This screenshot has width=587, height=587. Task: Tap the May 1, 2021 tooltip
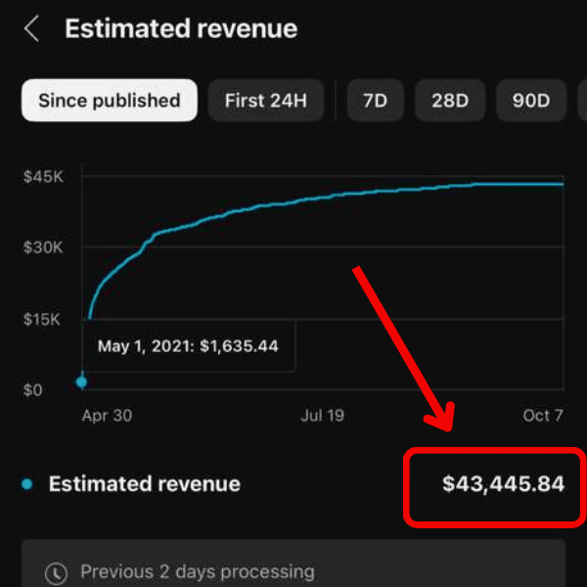pyautogui.click(x=188, y=346)
